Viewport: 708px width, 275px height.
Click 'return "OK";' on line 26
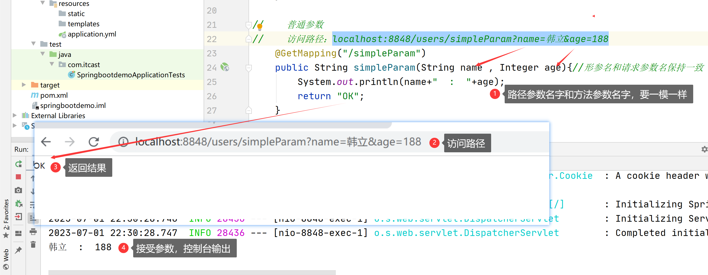coord(331,96)
